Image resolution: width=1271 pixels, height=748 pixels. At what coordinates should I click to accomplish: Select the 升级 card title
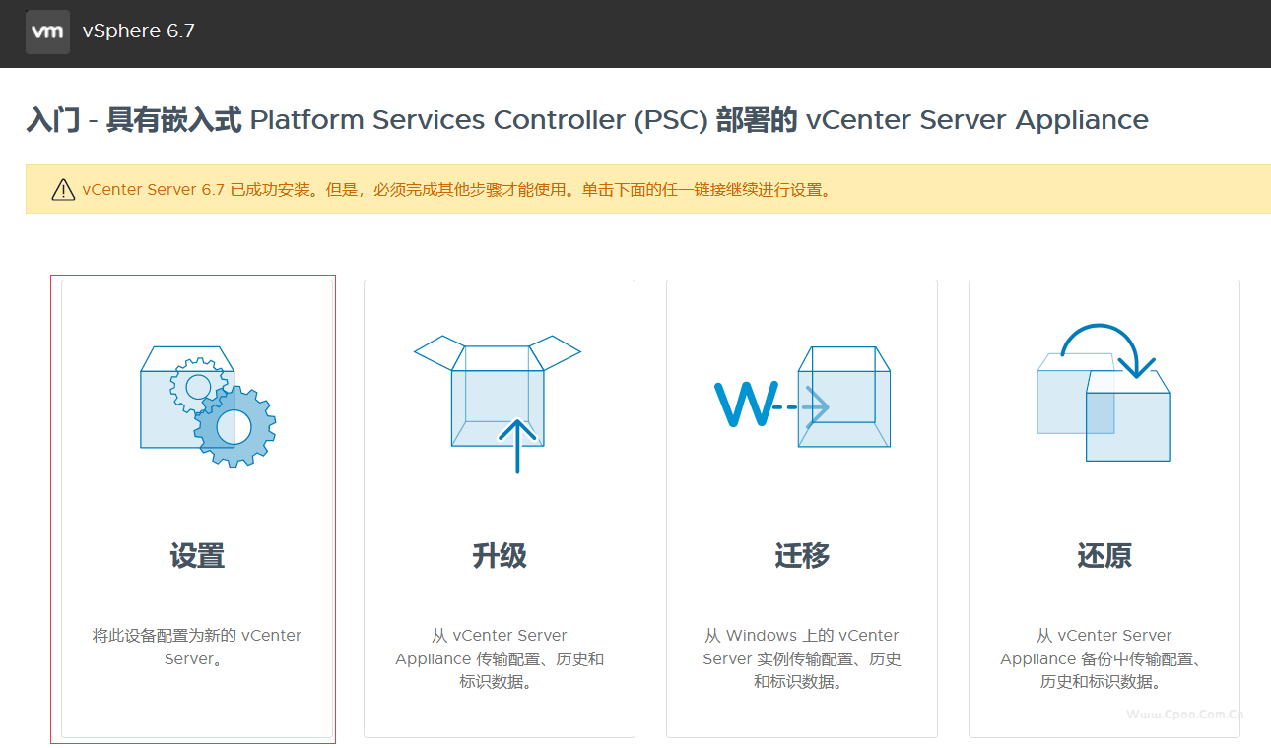tap(500, 556)
